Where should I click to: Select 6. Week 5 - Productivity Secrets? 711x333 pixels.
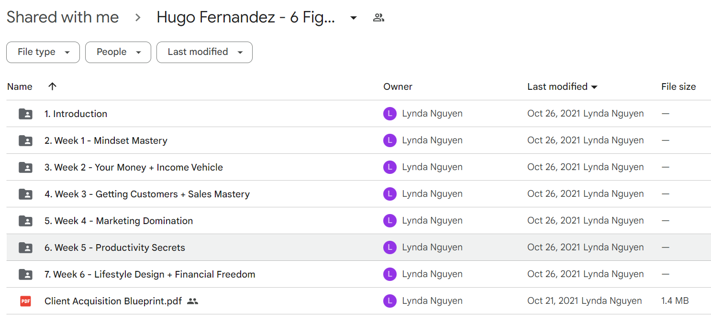tap(115, 247)
